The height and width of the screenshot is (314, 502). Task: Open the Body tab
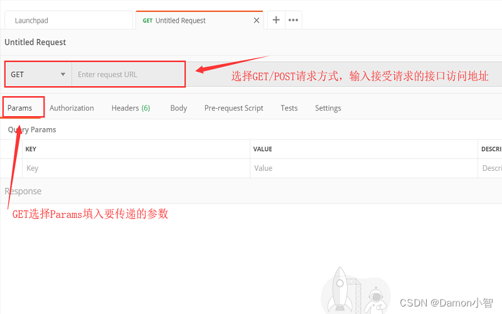pos(179,108)
